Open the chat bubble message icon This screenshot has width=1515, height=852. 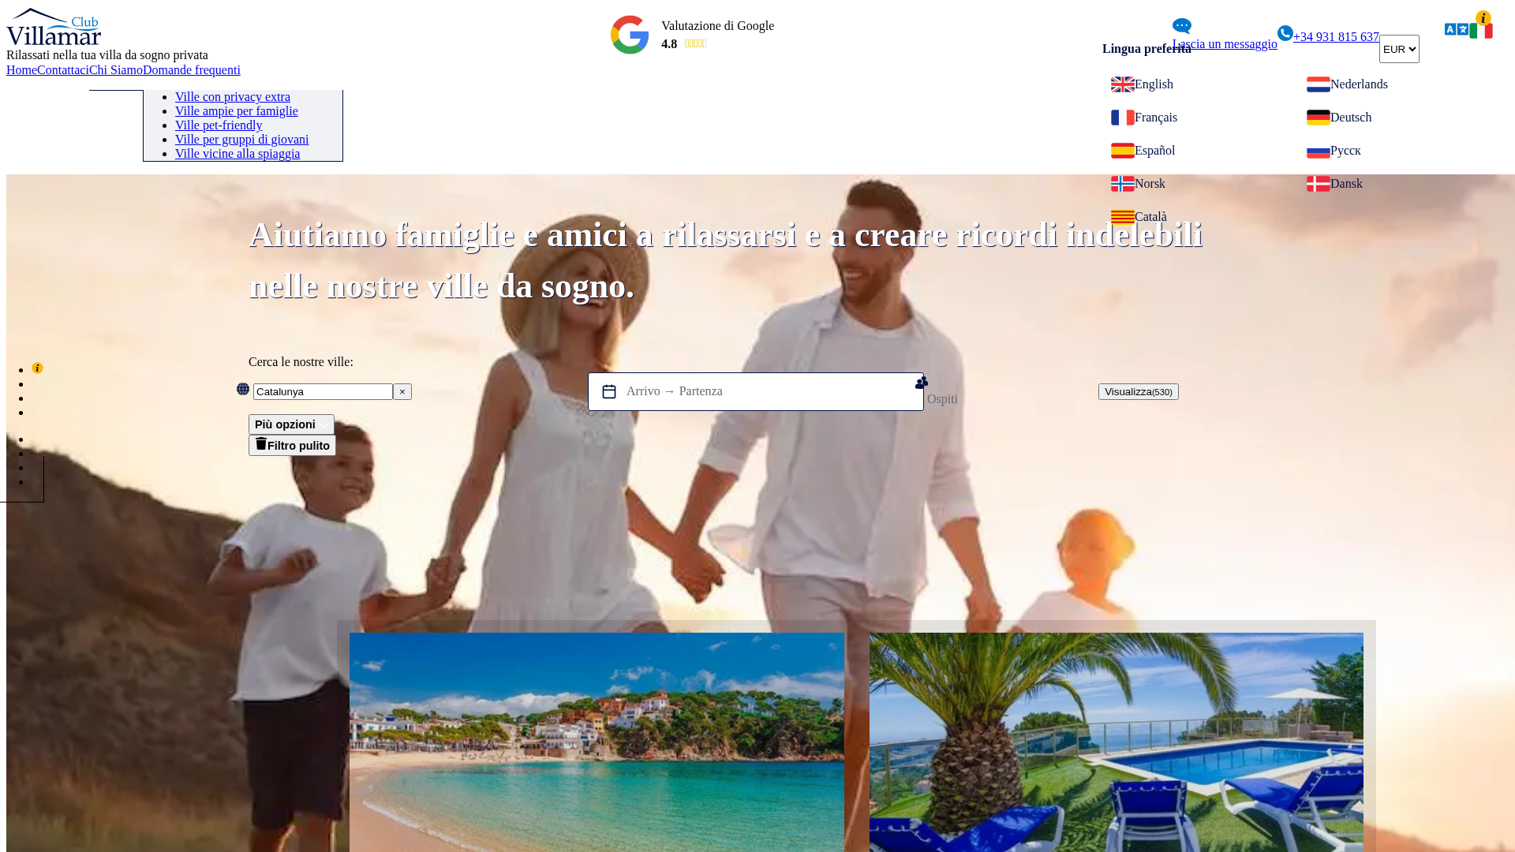pos(1182,26)
